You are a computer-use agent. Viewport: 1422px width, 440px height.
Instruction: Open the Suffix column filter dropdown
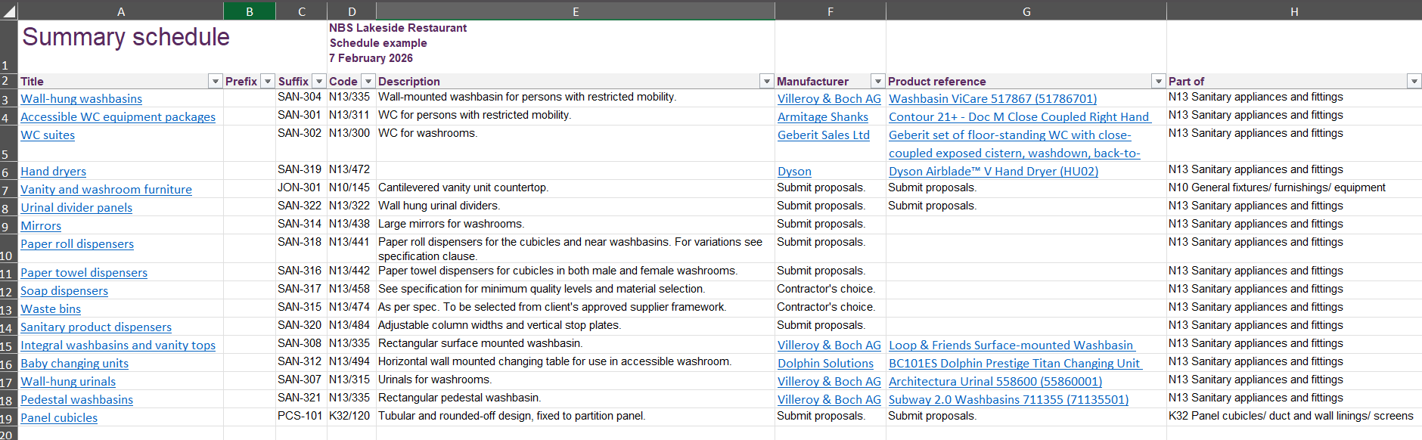[319, 82]
